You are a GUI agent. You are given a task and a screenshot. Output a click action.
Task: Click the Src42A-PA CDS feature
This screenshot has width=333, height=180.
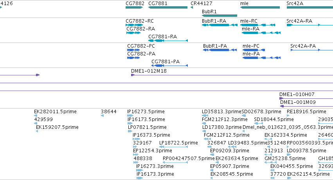tap(312, 50)
